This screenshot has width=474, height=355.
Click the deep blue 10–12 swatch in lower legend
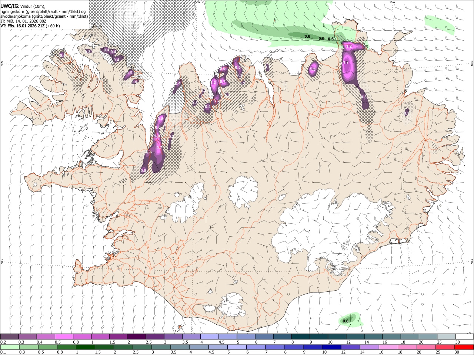coord(331,347)
